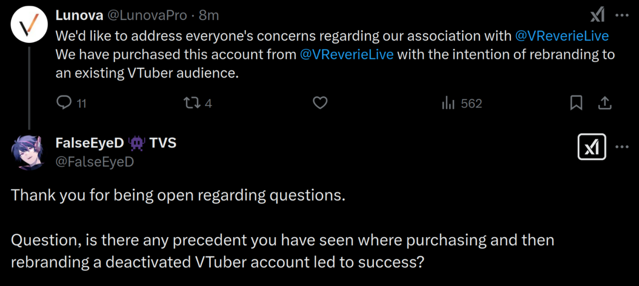The width and height of the screenshot is (639, 286).
Task: Click the @FalseEyeD handle
Action: pos(94,162)
